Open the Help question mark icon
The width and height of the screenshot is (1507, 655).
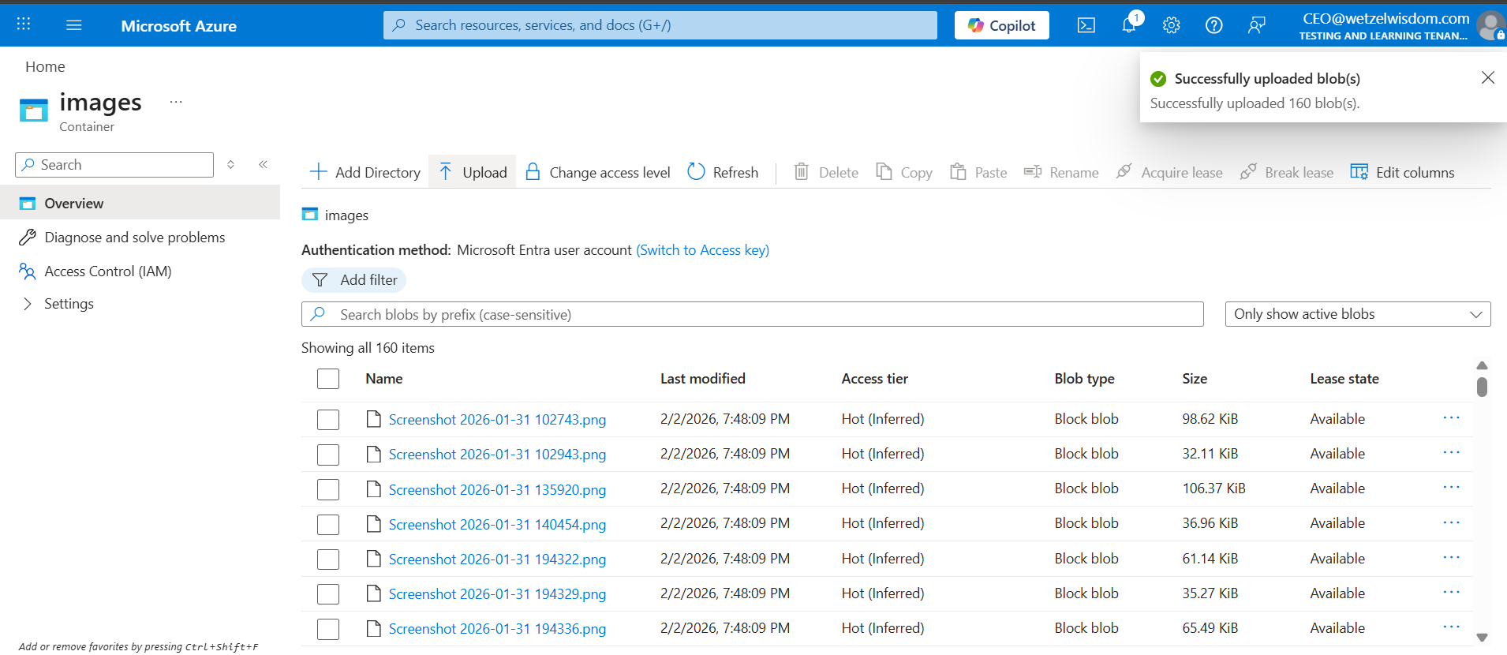(x=1213, y=25)
